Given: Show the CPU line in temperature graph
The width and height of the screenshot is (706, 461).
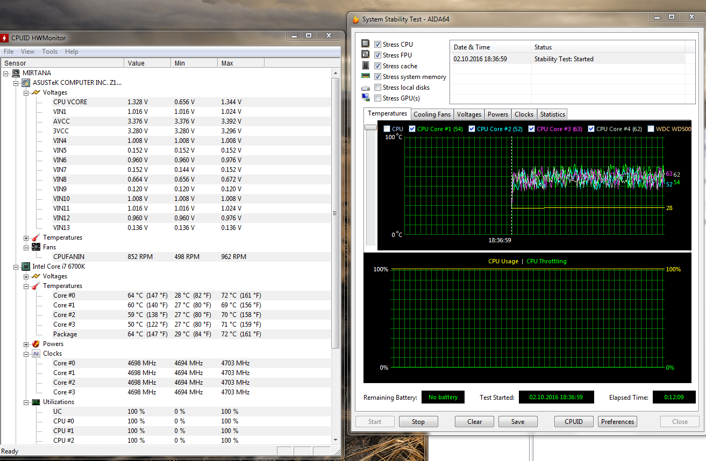Looking at the screenshot, I should coord(387,129).
